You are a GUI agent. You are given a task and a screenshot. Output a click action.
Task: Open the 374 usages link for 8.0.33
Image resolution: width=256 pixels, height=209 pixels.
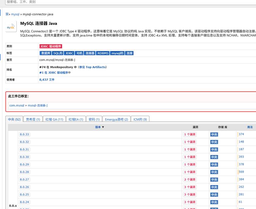241,134
